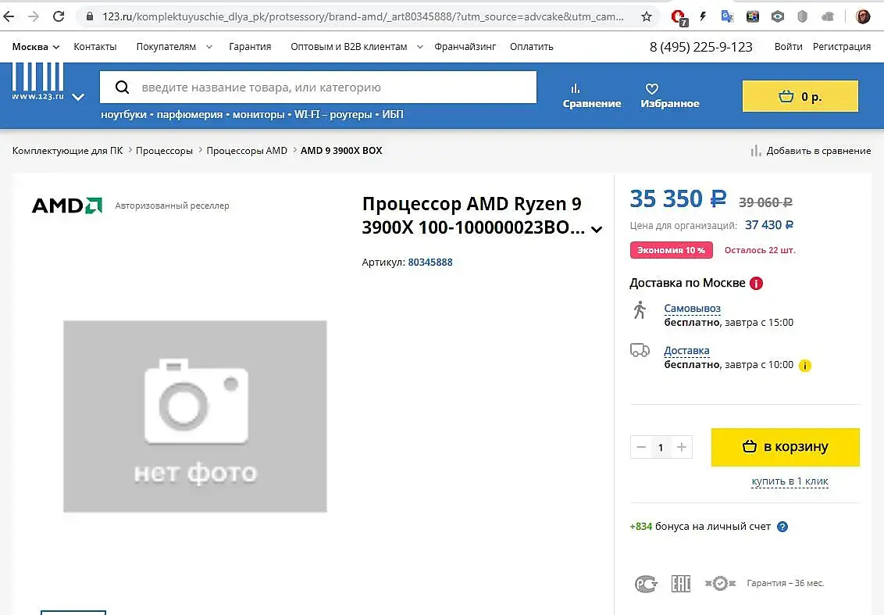Open the Регистрация page
The height and width of the screenshot is (615, 884).
point(842,47)
